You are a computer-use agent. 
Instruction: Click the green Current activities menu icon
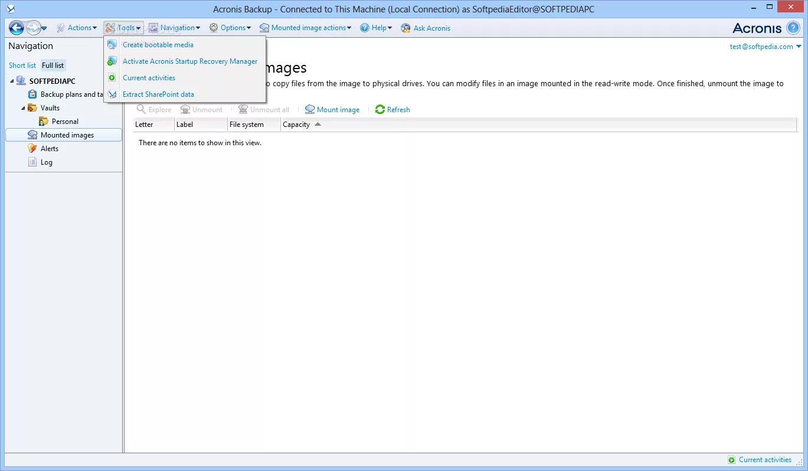pos(112,78)
